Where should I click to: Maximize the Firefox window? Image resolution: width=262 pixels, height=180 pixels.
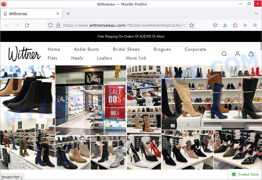(249, 4)
